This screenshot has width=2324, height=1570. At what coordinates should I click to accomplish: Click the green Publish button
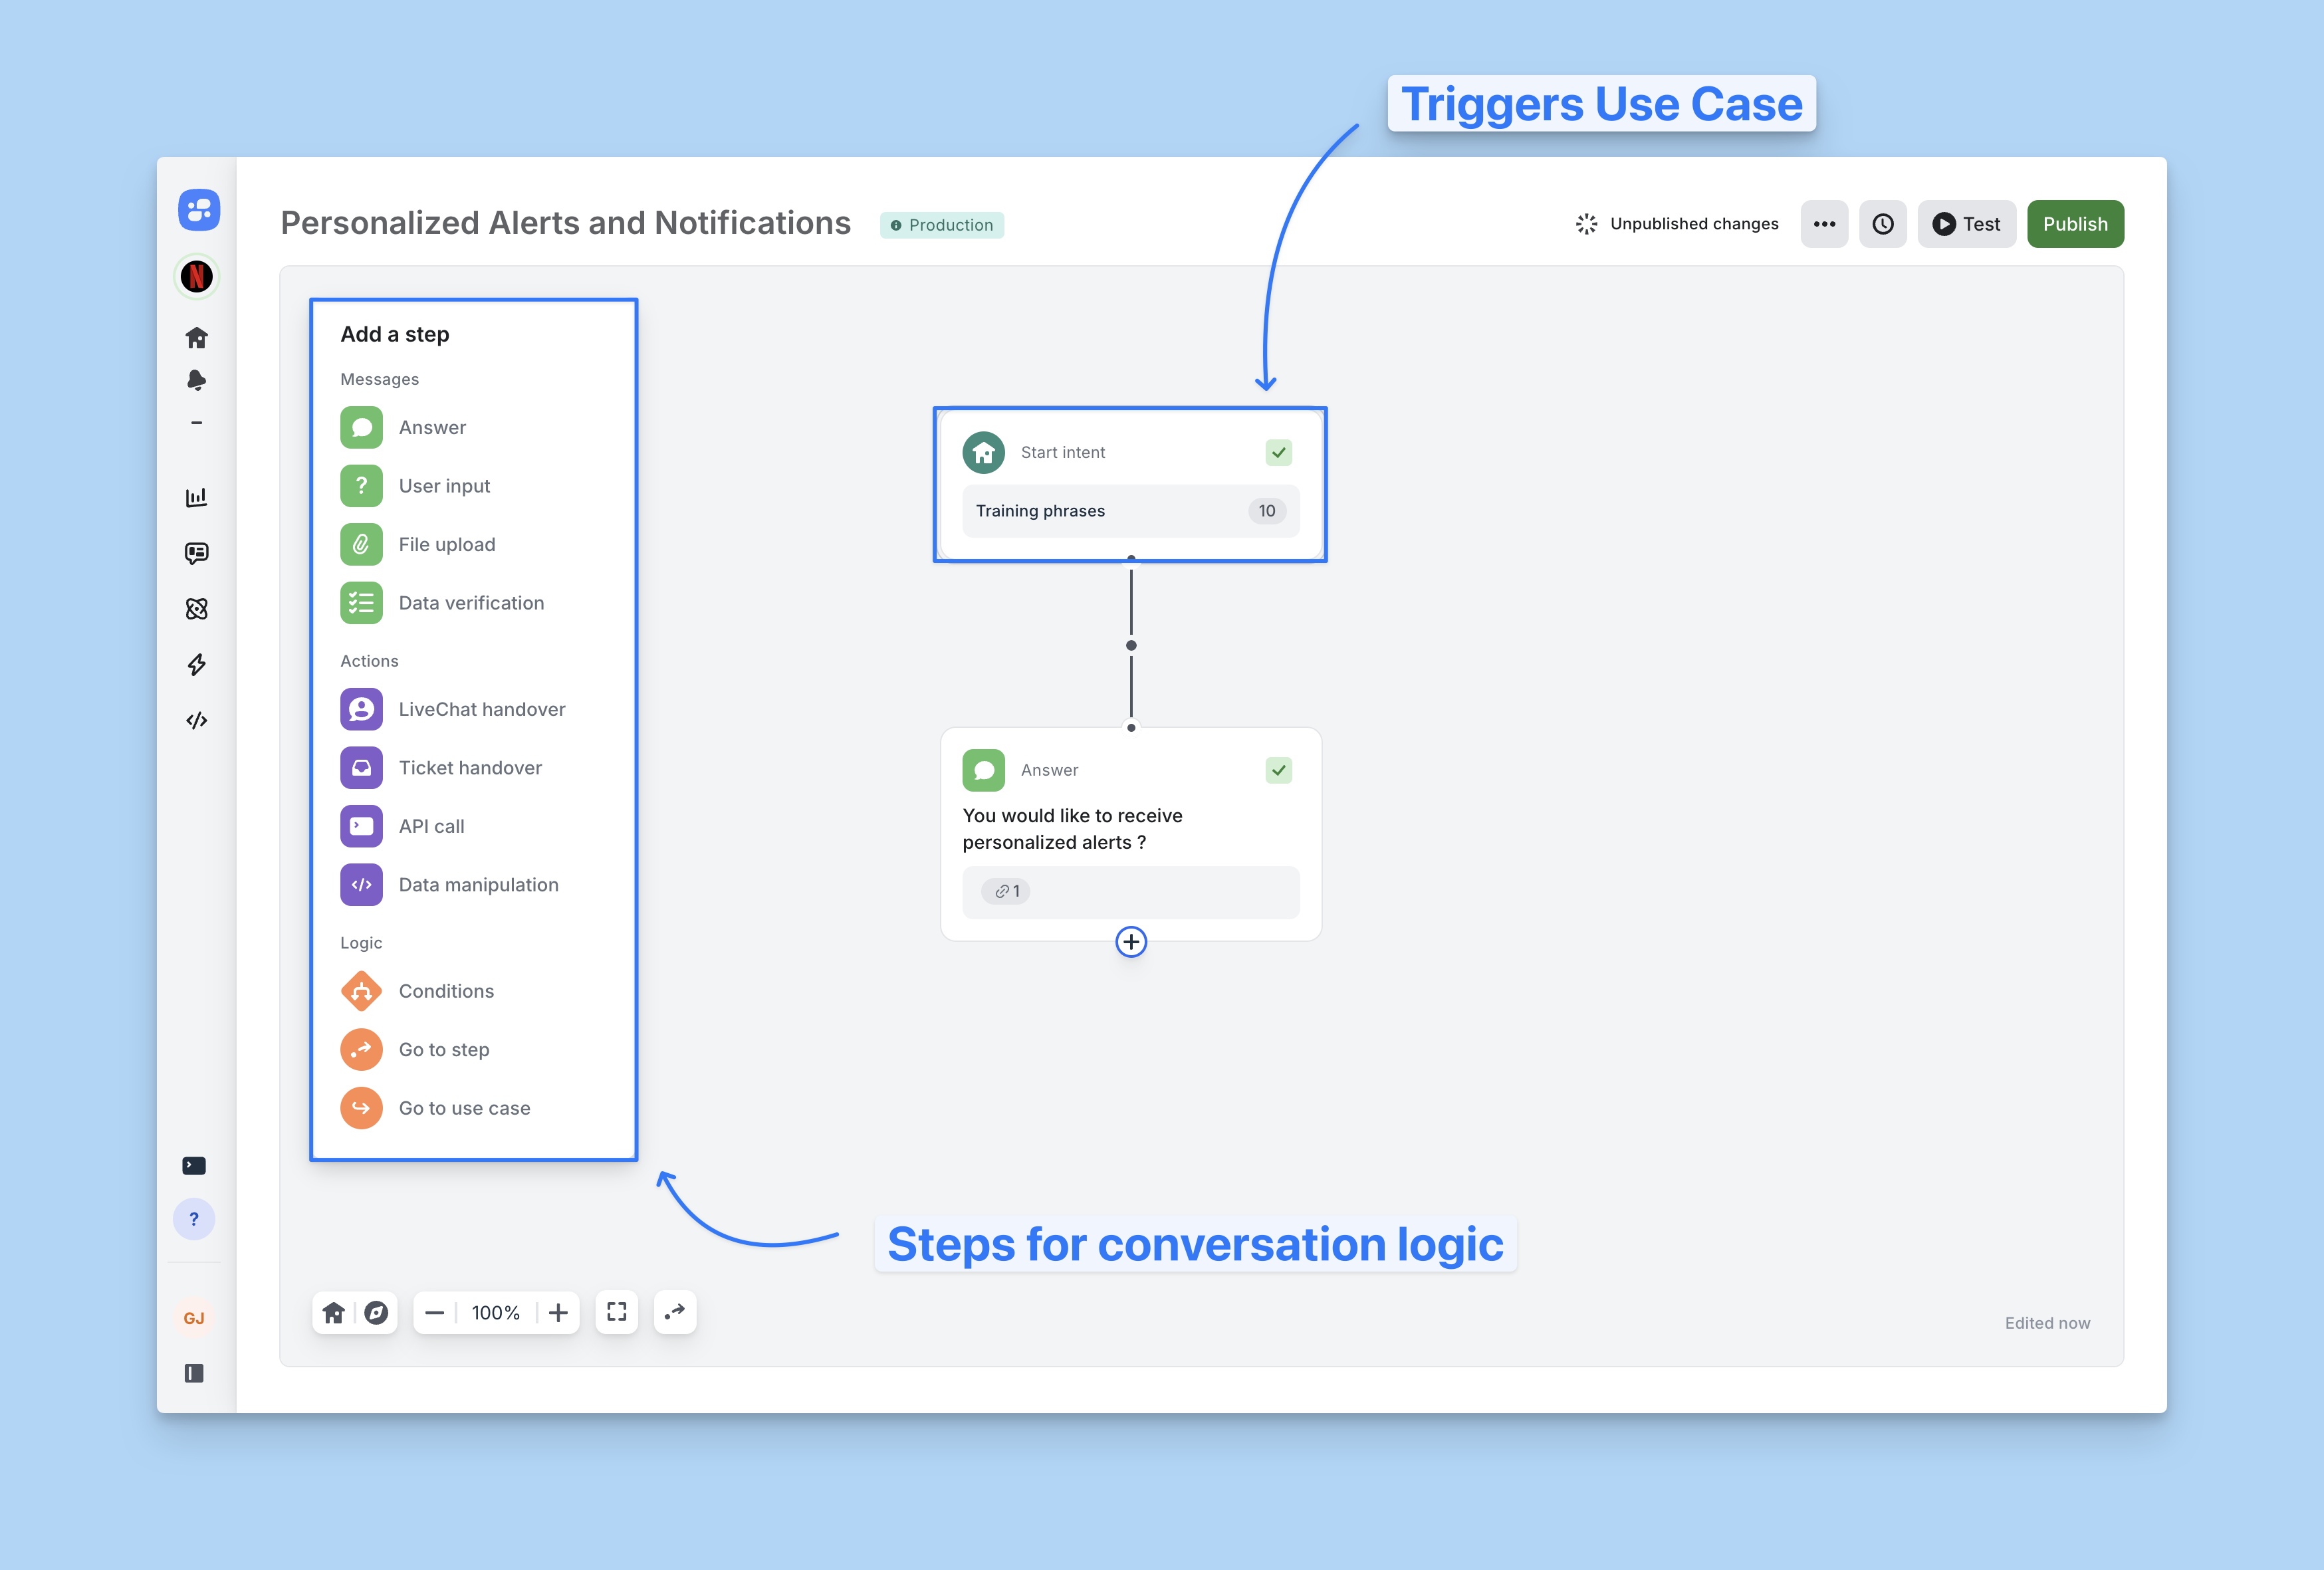(2075, 224)
